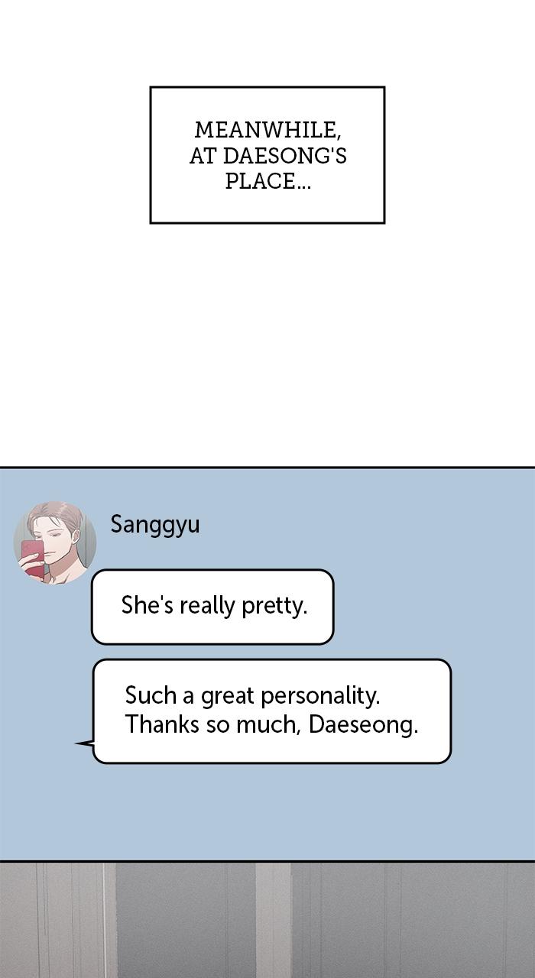This screenshot has height=978, width=535.
Task: Click the word MEANWHILE in the narration box
Action: pos(267,130)
